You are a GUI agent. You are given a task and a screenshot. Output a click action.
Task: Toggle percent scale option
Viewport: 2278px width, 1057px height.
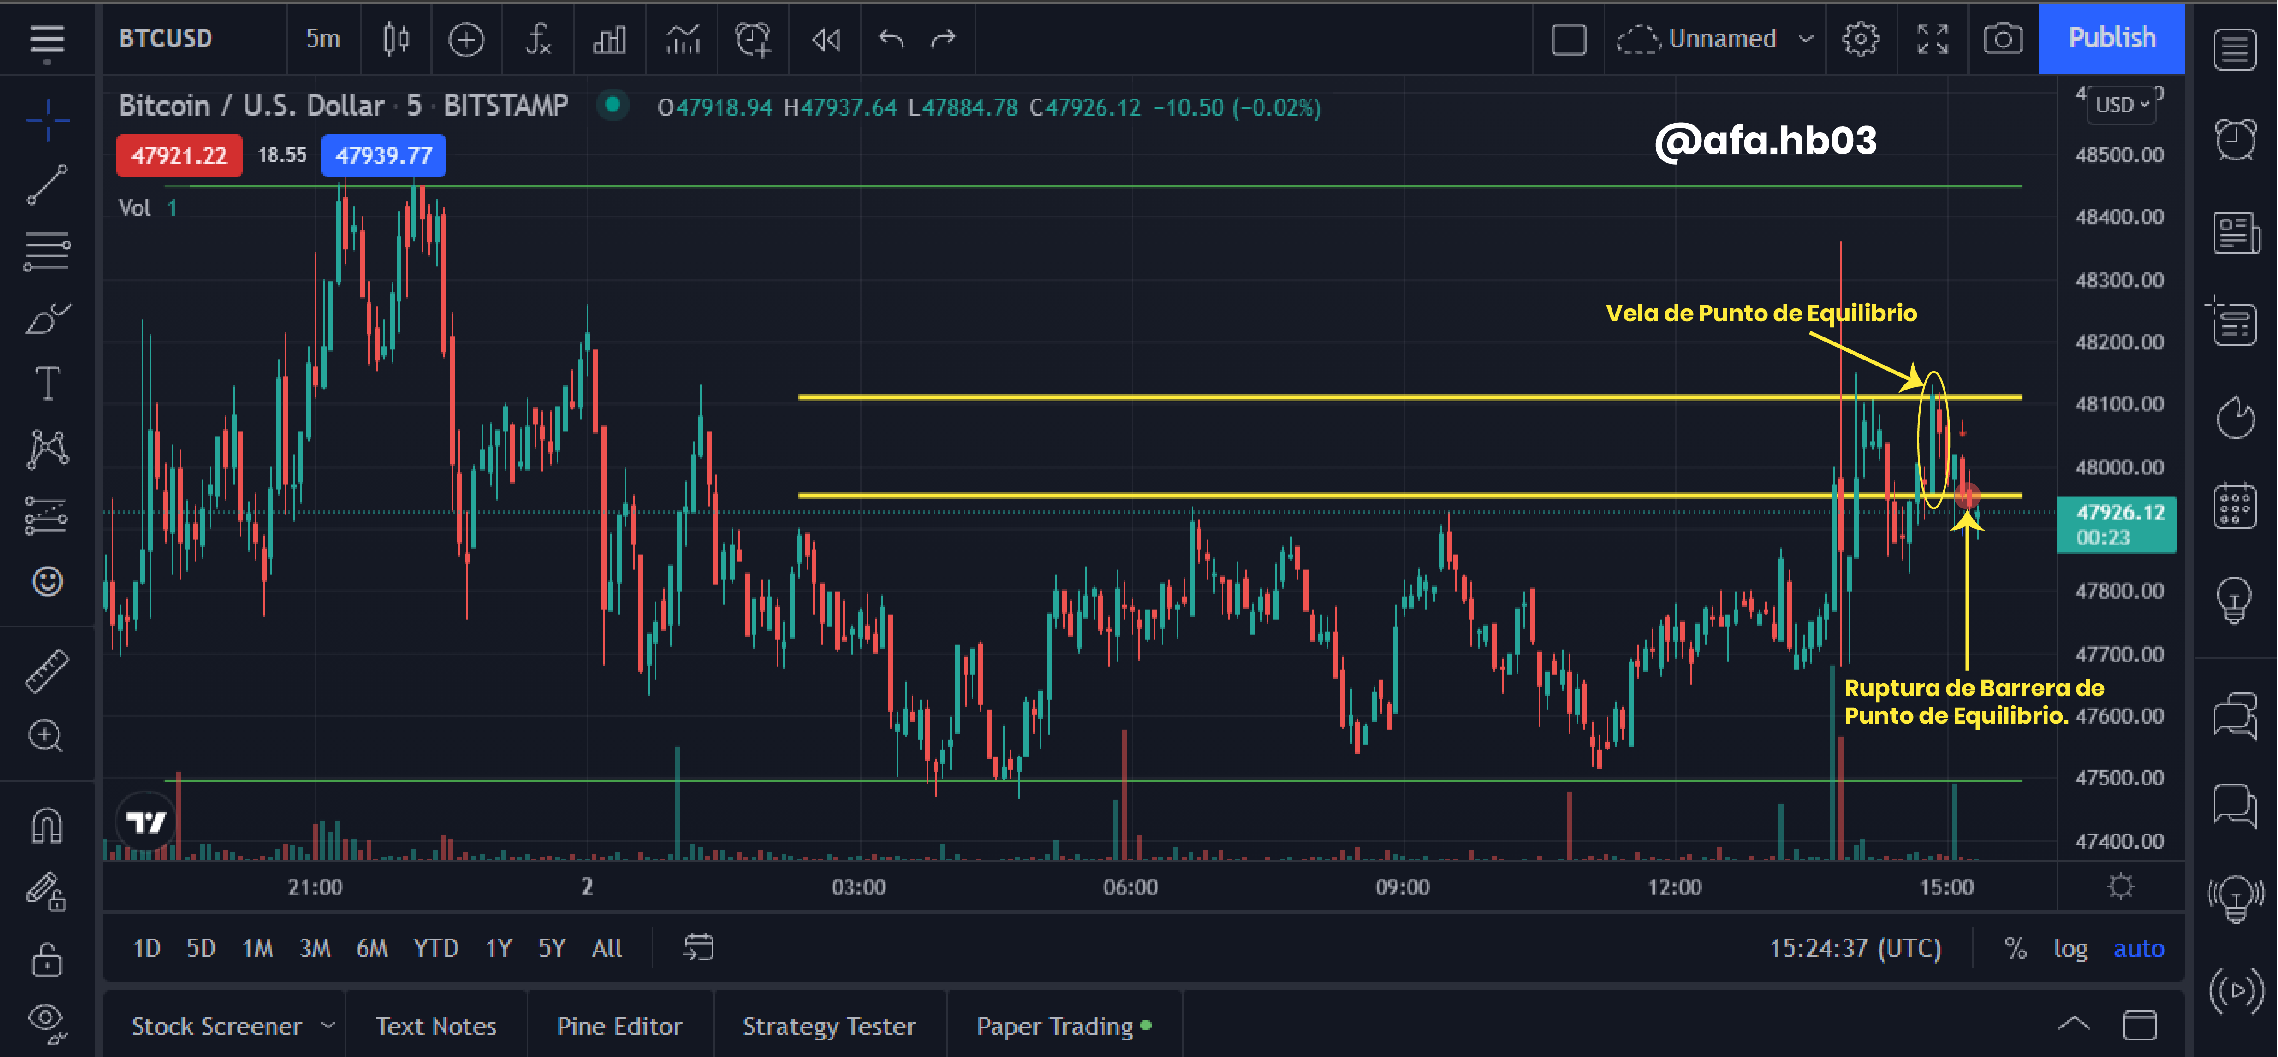tap(2016, 948)
